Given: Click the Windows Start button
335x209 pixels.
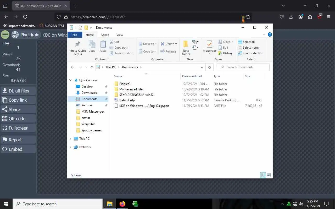Looking at the screenshot, I should pyautogui.click(x=6, y=204).
